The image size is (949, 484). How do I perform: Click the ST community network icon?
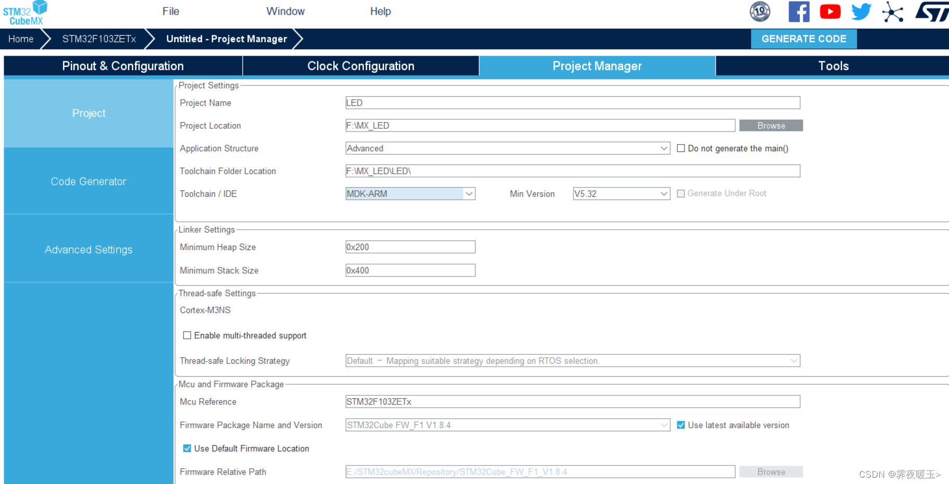click(893, 12)
